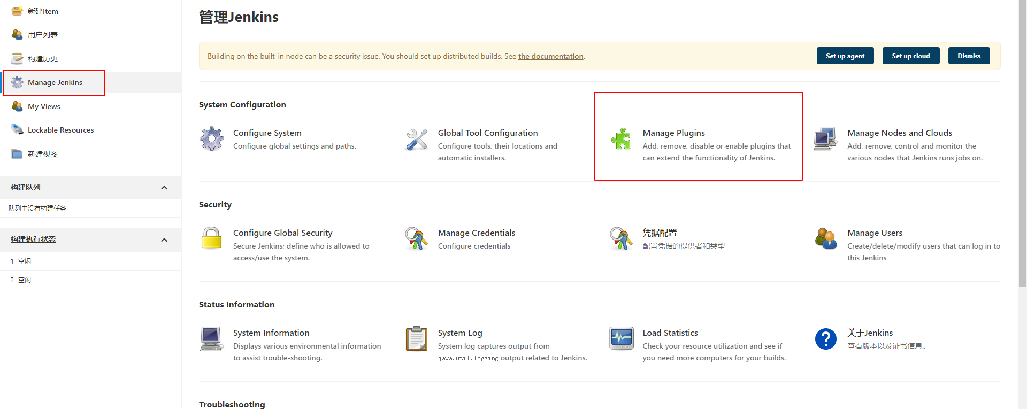Select Manage Jenkins in the sidebar
Viewport: 1027px width, 409px height.
[55, 82]
